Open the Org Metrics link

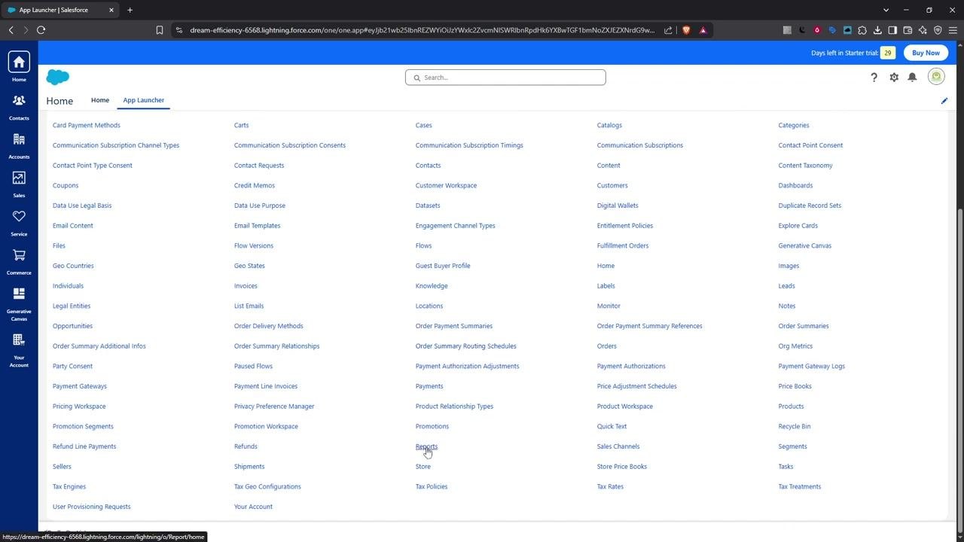click(795, 346)
